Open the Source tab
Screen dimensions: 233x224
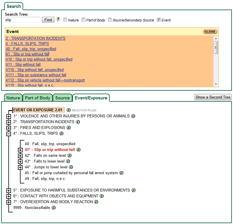click(x=62, y=98)
